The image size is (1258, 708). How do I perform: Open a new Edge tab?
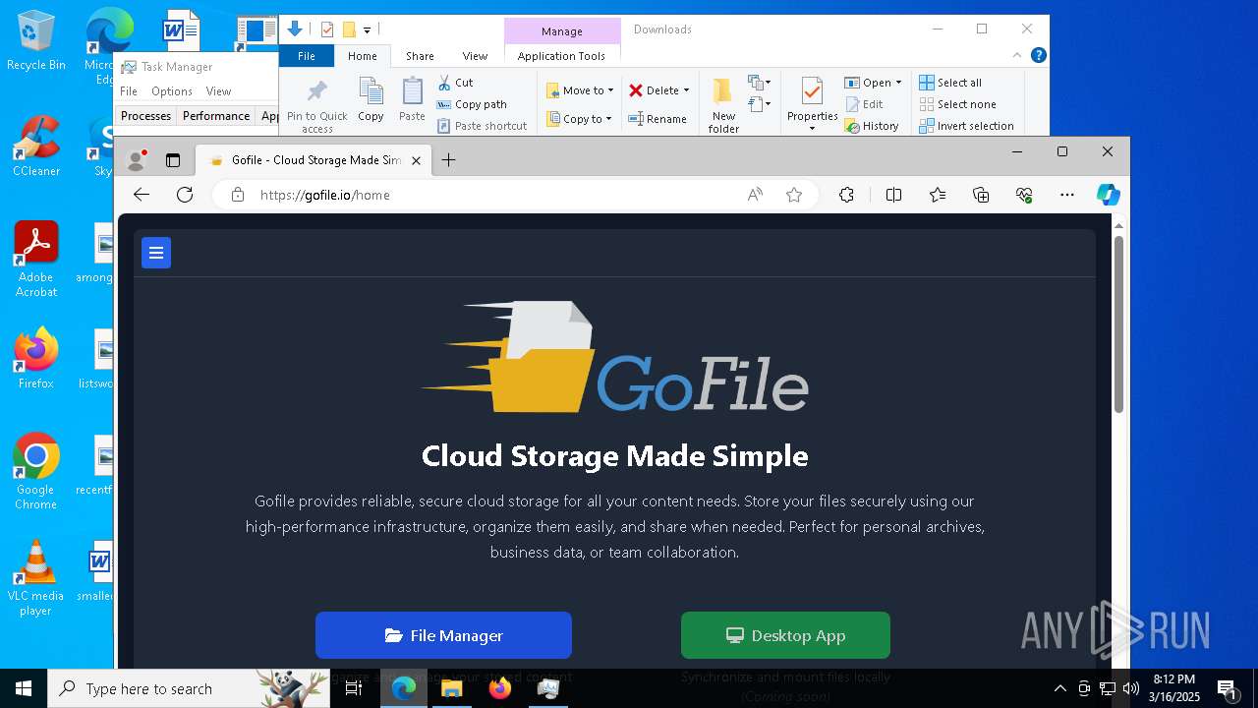tap(448, 160)
